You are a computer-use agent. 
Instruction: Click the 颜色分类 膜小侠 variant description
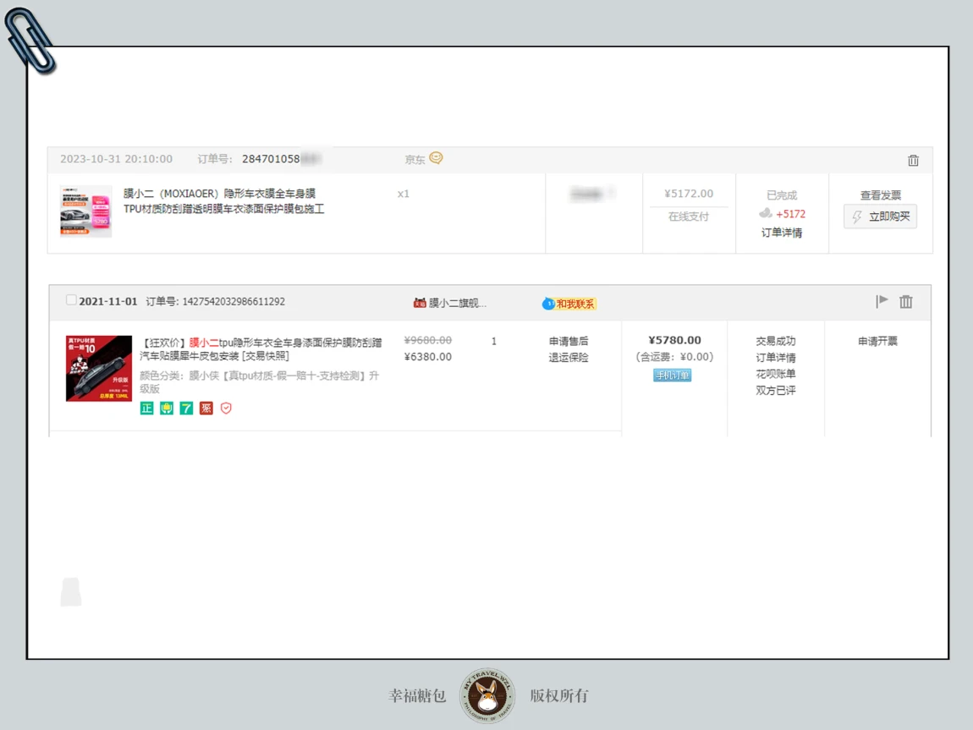pos(260,382)
